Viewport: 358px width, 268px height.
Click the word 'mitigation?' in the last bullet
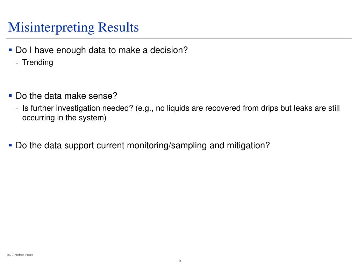click(x=249, y=146)
